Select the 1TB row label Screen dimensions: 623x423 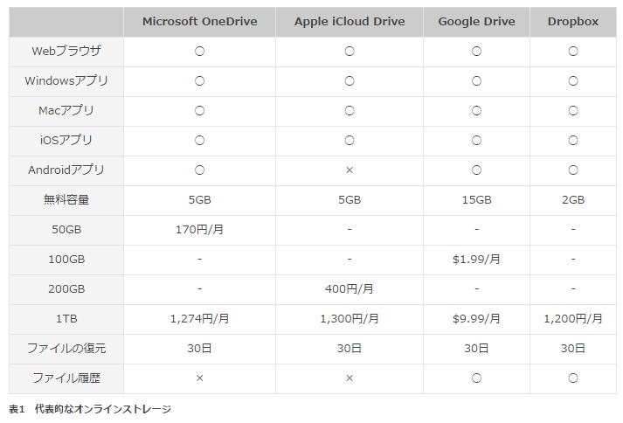(66, 318)
